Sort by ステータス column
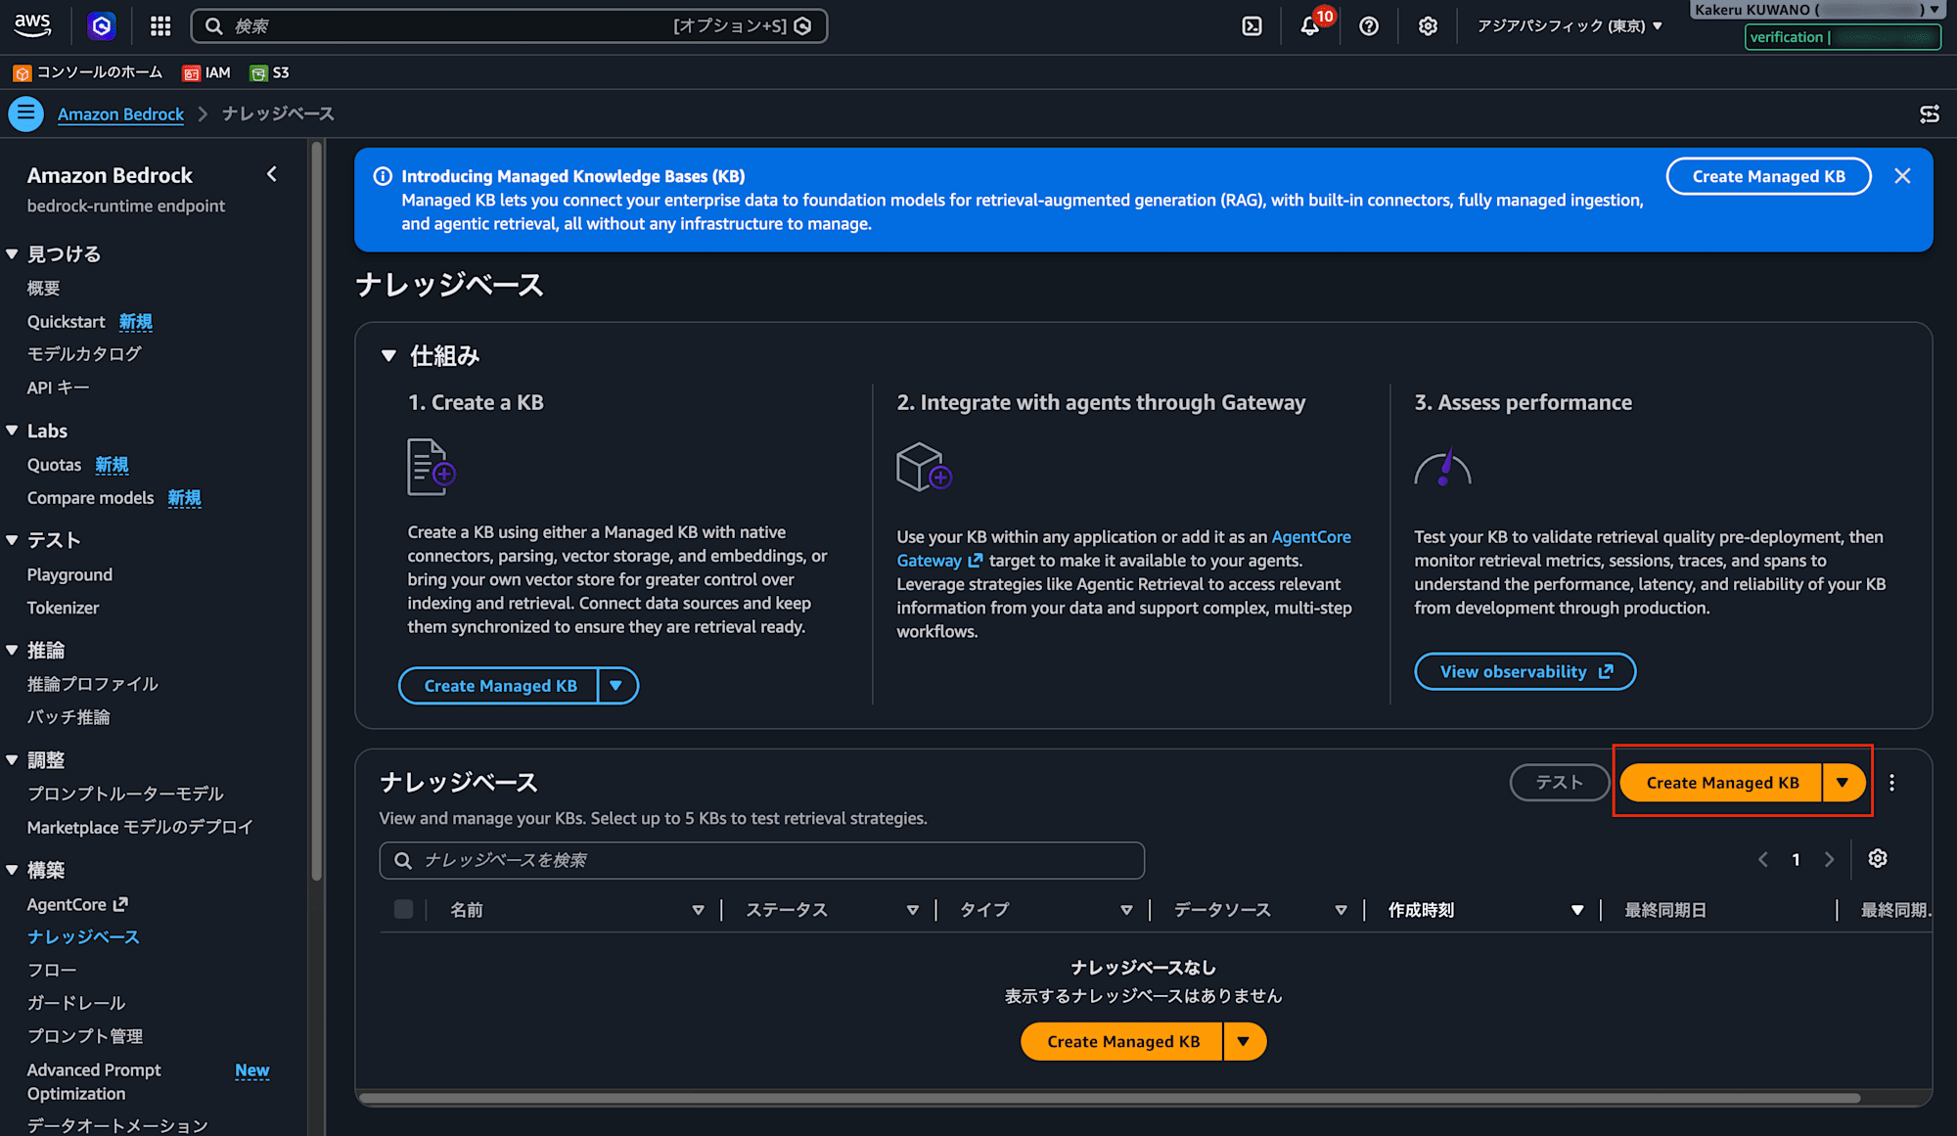Screen dimensions: 1957x1136 (912, 910)
